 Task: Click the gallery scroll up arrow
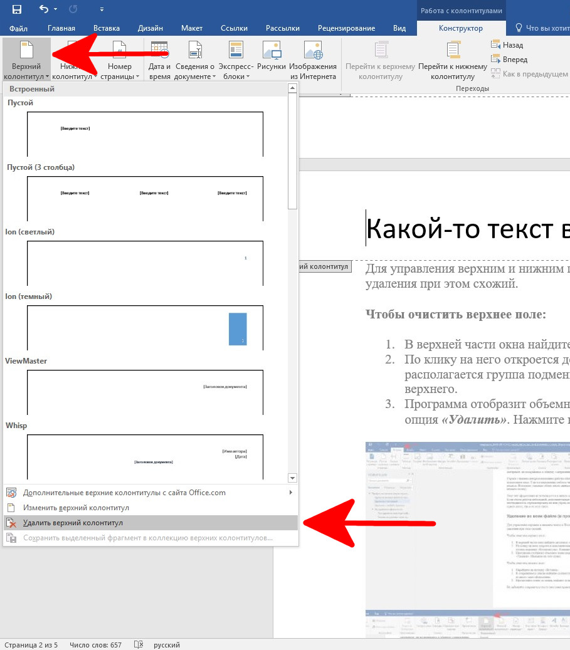[x=292, y=88]
